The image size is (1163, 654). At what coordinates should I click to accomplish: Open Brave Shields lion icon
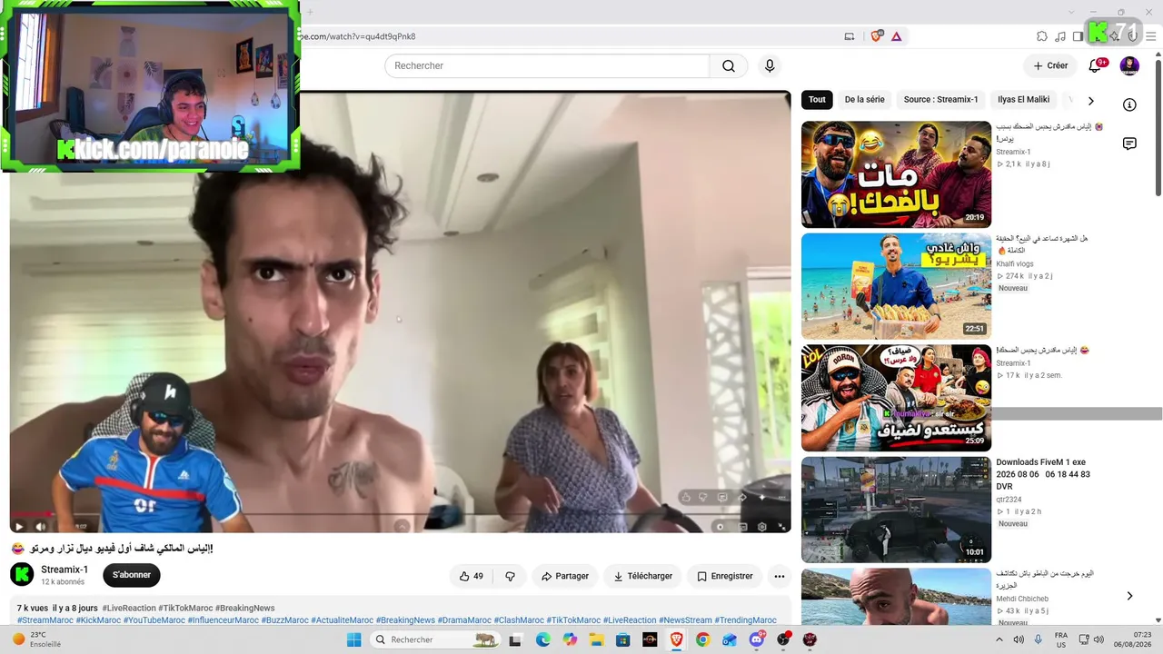[x=877, y=36]
